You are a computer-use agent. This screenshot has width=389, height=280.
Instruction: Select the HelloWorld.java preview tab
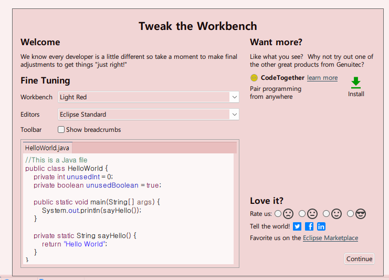point(47,148)
